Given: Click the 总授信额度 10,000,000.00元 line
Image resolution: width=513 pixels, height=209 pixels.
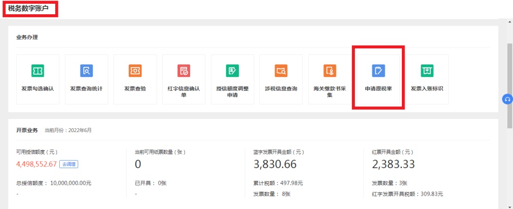Looking at the screenshot, I should point(54,183).
